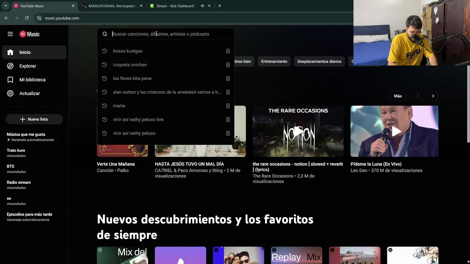Image resolution: width=470 pixels, height=264 pixels.
Task: Click the Más button
Action: click(398, 96)
